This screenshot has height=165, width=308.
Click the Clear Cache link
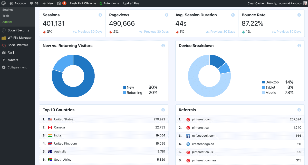(255, 3)
